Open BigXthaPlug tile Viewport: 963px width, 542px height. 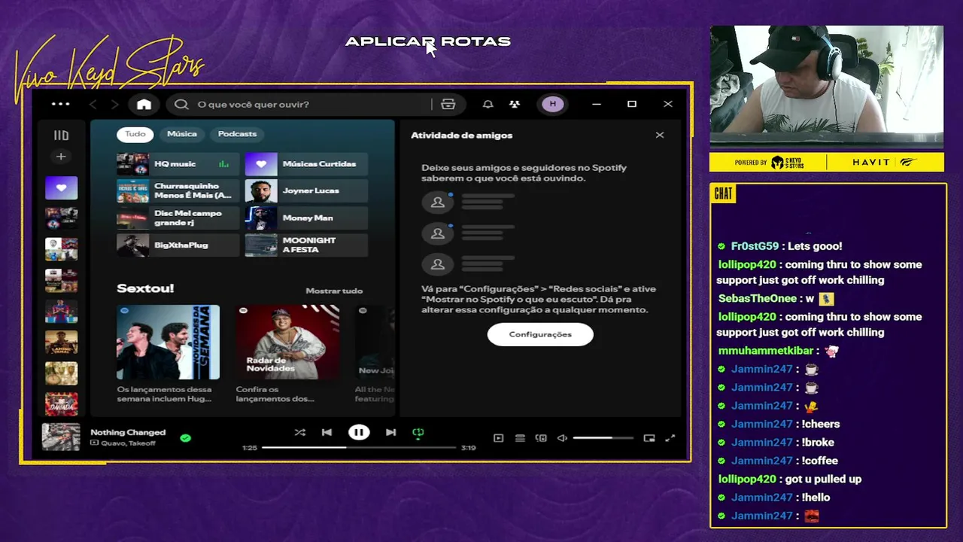pyautogui.click(x=178, y=245)
